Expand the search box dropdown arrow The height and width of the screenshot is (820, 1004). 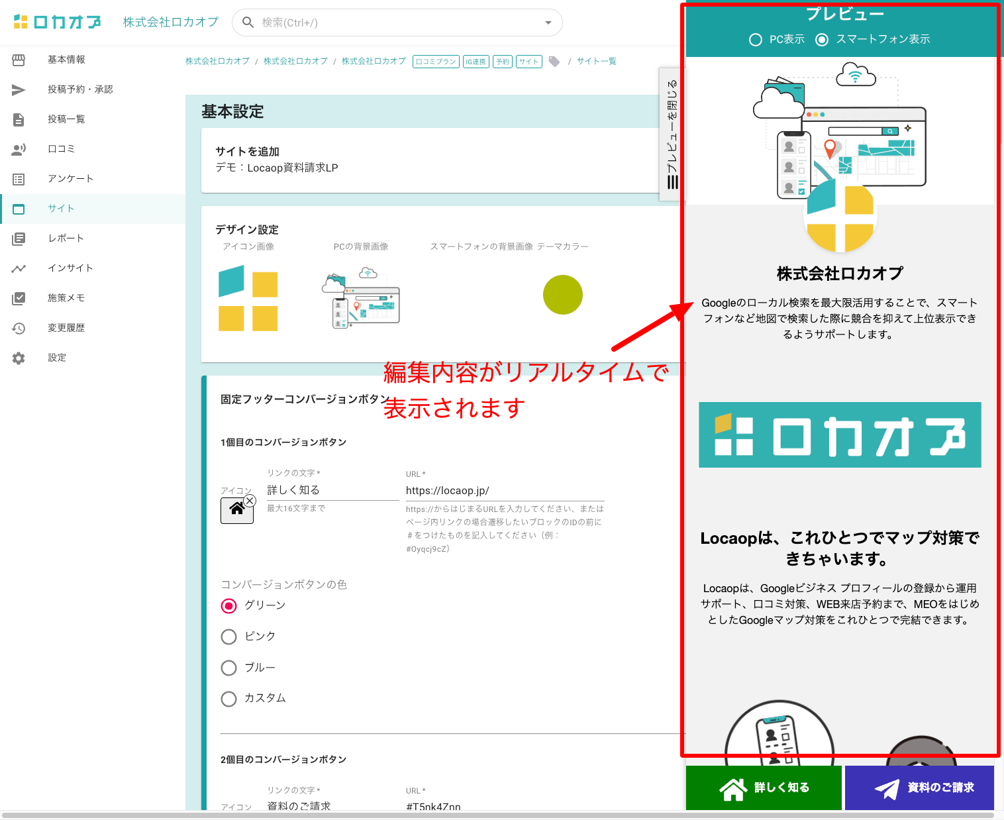click(x=548, y=23)
